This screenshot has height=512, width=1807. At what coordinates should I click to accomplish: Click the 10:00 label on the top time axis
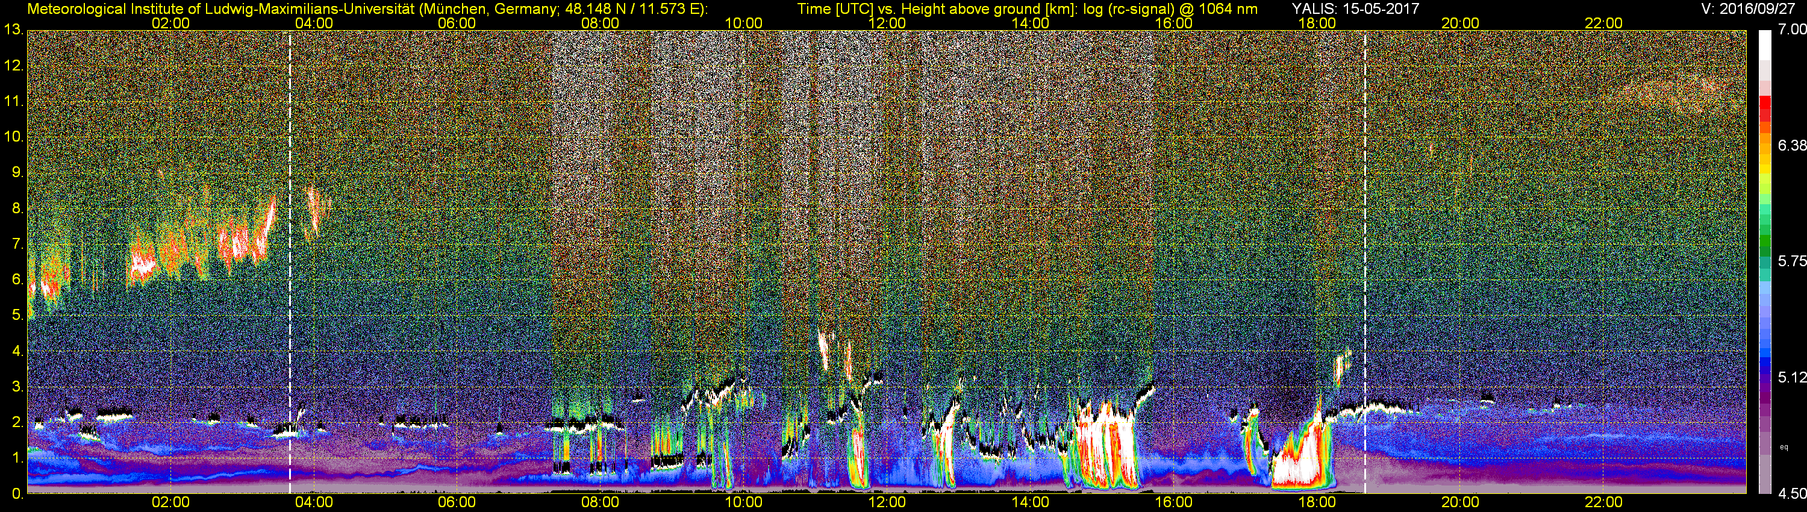(x=743, y=23)
